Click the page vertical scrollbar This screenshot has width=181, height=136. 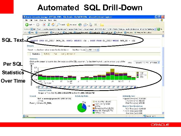click(x=163, y=66)
